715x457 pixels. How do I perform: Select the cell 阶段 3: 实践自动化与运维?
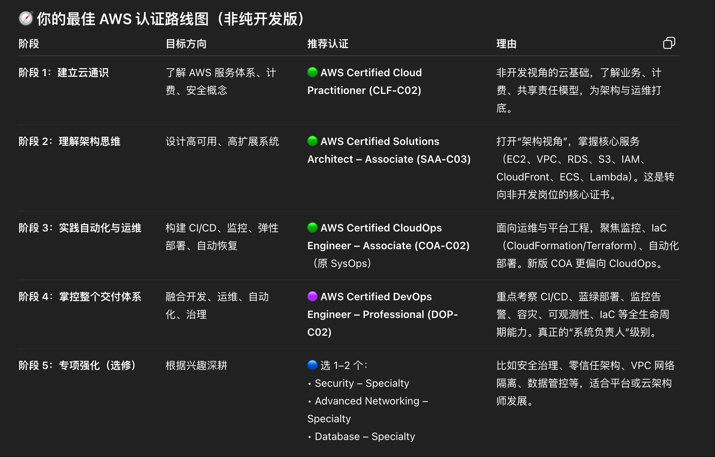pyautogui.click(x=80, y=228)
